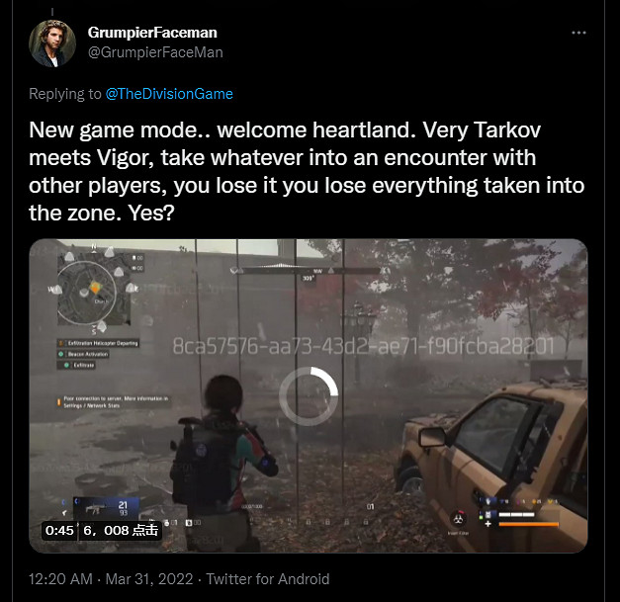Click the compass bar at video top

[x=309, y=271]
